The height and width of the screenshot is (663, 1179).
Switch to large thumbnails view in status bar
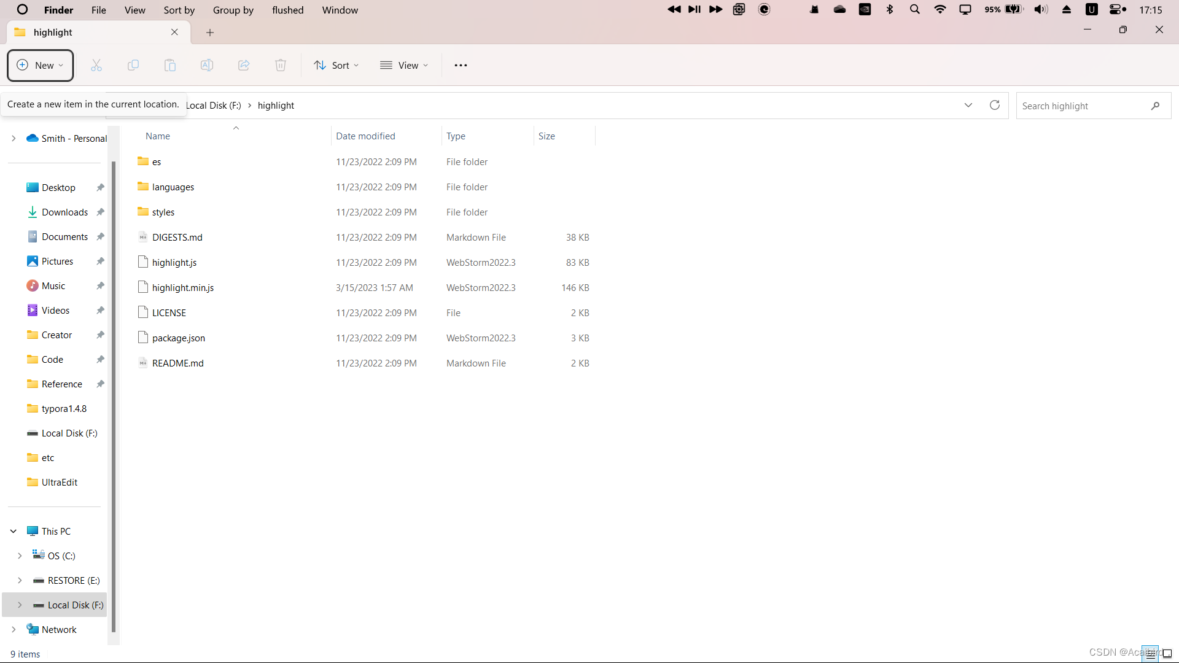pyautogui.click(x=1167, y=654)
